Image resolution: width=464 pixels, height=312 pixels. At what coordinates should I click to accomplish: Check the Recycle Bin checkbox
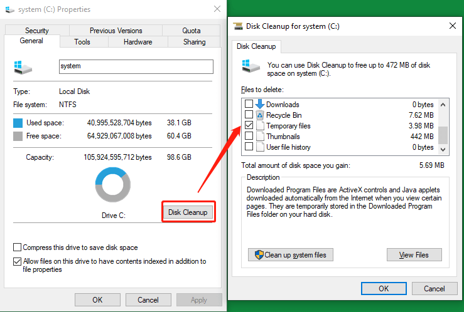click(x=249, y=115)
